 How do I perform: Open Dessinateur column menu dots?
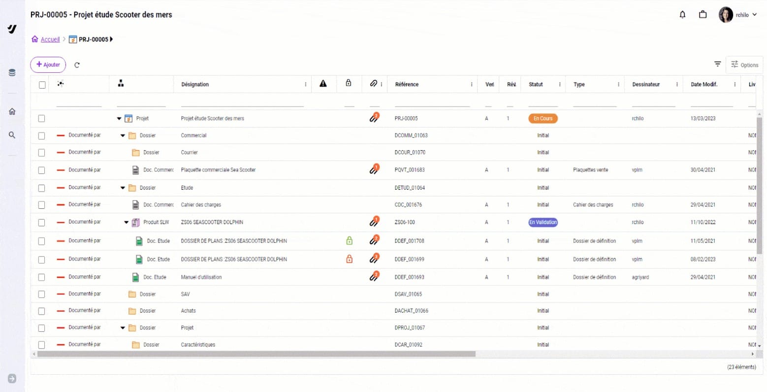677,84
